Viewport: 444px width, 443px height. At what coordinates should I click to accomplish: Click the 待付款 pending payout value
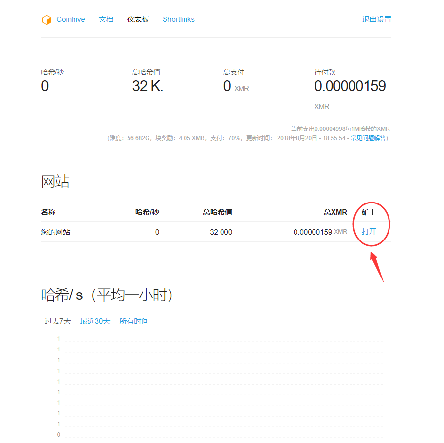[x=351, y=86]
